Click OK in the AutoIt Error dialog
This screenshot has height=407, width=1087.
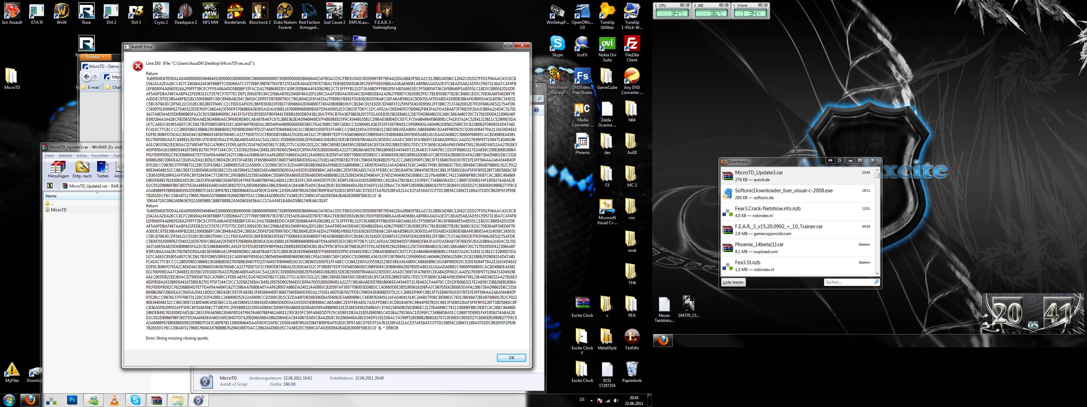point(511,358)
